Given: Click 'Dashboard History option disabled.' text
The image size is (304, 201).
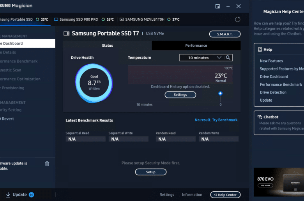Looking at the screenshot, I should (180, 86).
